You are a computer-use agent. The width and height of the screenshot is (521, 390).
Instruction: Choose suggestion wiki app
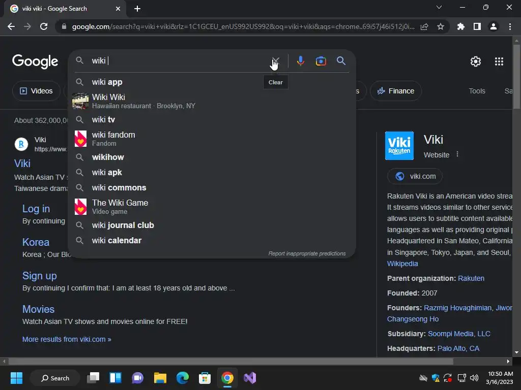pyautogui.click(x=212, y=82)
